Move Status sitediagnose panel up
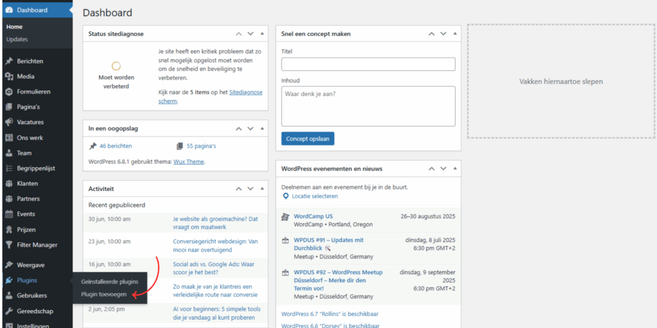Screen dimensions: 657x328 click(x=239, y=34)
